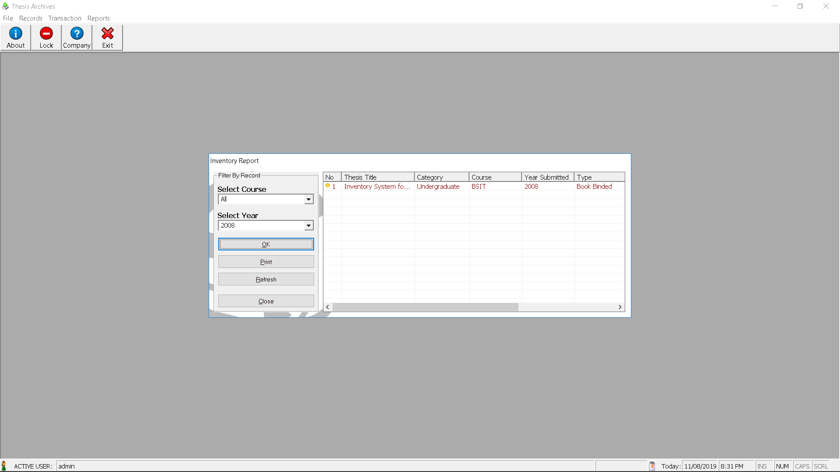The height and width of the screenshot is (472, 840).
Task: Open the Records menu
Action: click(31, 18)
